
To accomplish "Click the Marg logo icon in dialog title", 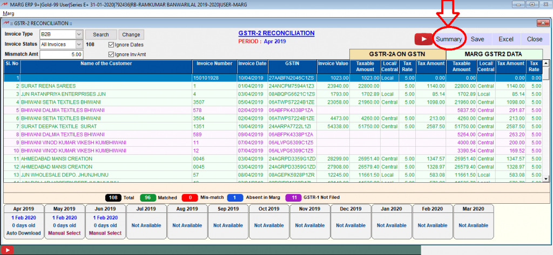I will click(5, 23).
